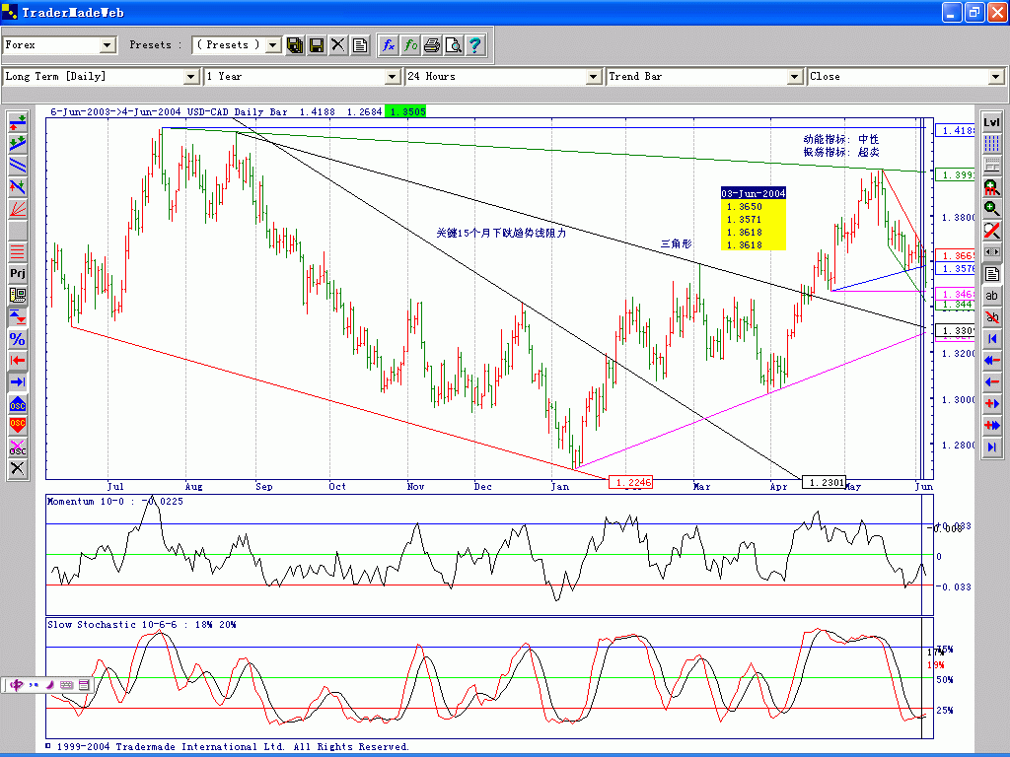1010x757 pixels.
Task: Click the remove-all-oscillators crossed OSC icon
Action: point(17,447)
